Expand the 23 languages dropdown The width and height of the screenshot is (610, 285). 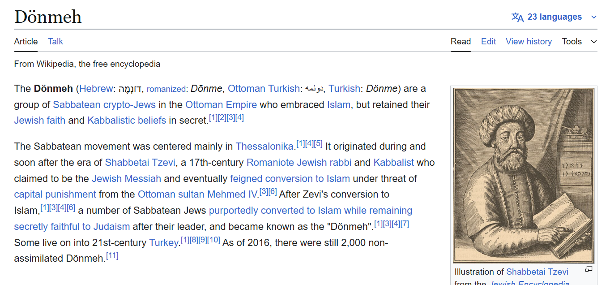555,17
